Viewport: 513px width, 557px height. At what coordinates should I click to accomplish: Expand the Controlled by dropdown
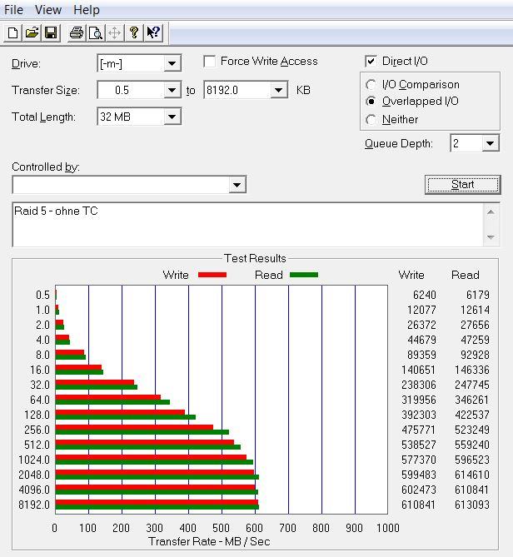[237, 185]
